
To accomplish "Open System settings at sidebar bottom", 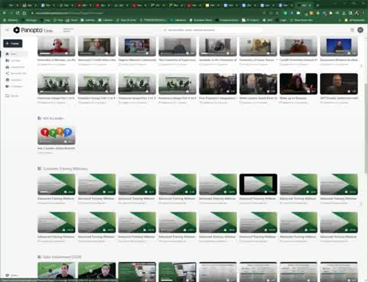I will pyautogui.click(x=12, y=275).
